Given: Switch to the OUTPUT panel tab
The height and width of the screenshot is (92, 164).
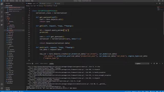Looking at the screenshot, I should click(37, 64).
